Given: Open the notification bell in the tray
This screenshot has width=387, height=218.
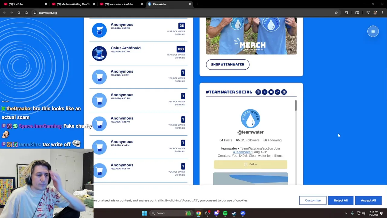Looking at the screenshot, I should click(382, 213).
